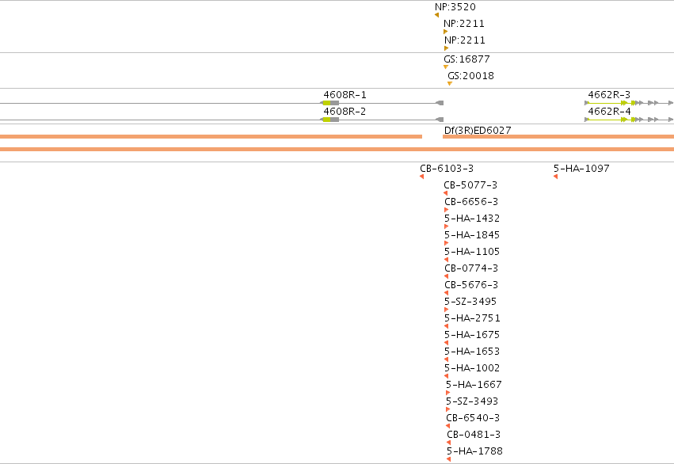The width and height of the screenshot is (674, 464).
Task: Select the 4662R-4 gene model glyph
Action: click(629, 120)
